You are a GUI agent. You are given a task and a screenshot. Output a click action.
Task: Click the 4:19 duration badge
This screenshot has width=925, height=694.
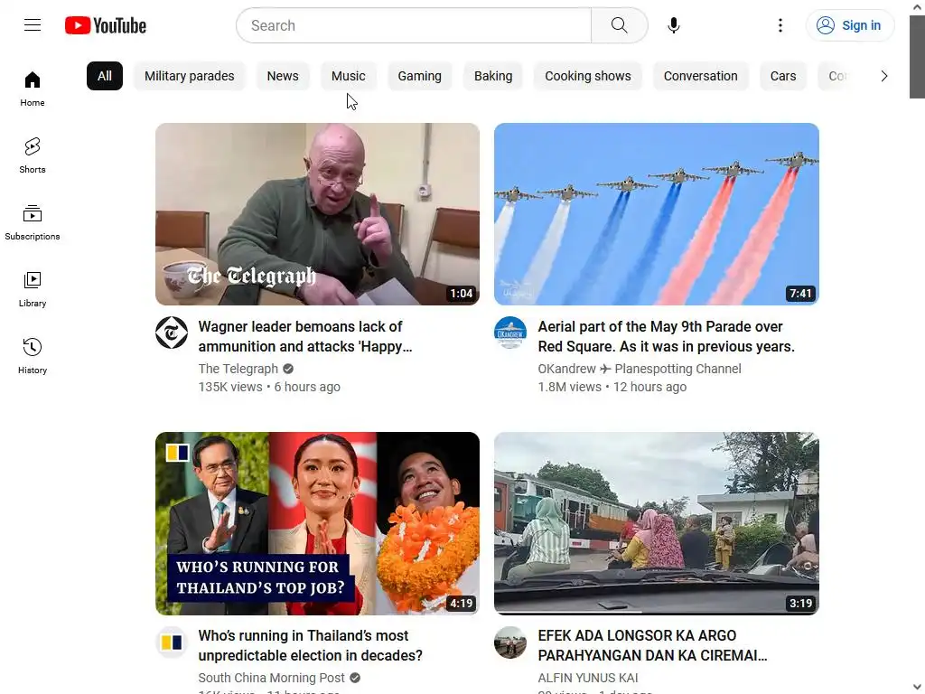point(462,603)
